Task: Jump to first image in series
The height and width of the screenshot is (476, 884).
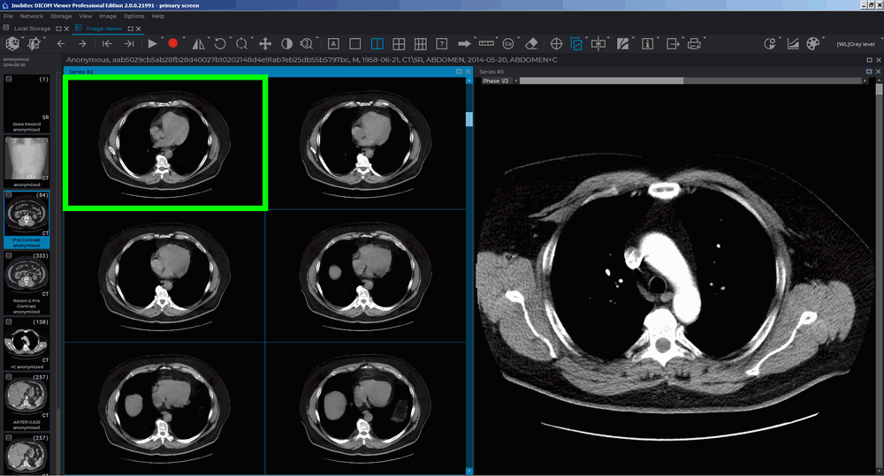Action: [107, 43]
